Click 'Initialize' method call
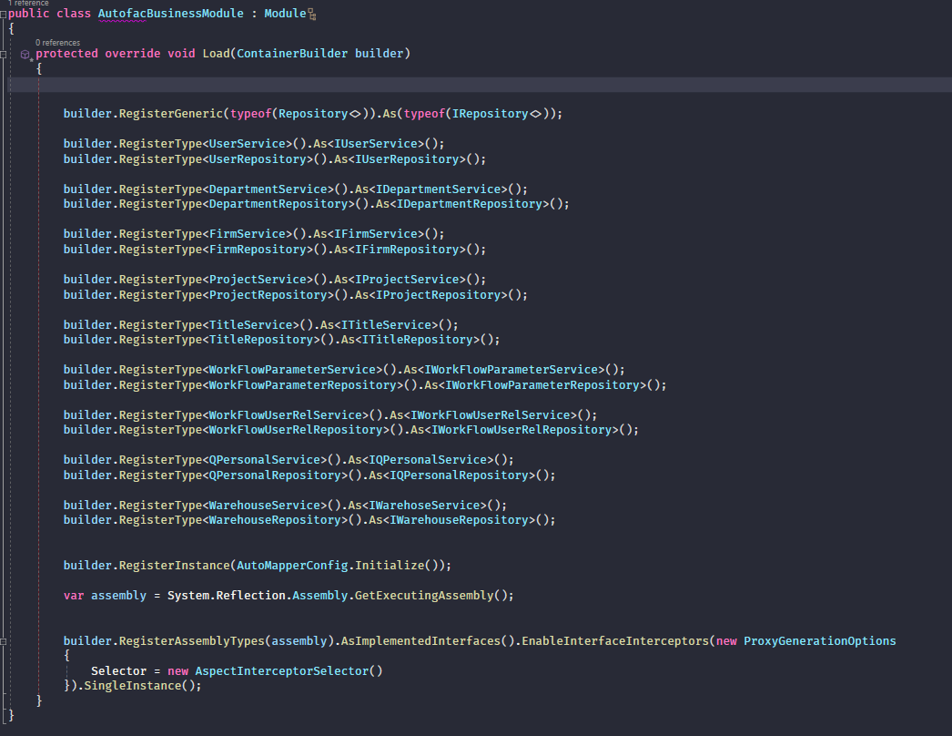 (390, 566)
